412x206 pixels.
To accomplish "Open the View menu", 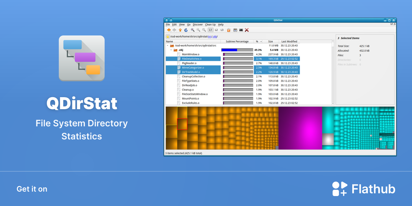I will pos(182,25).
